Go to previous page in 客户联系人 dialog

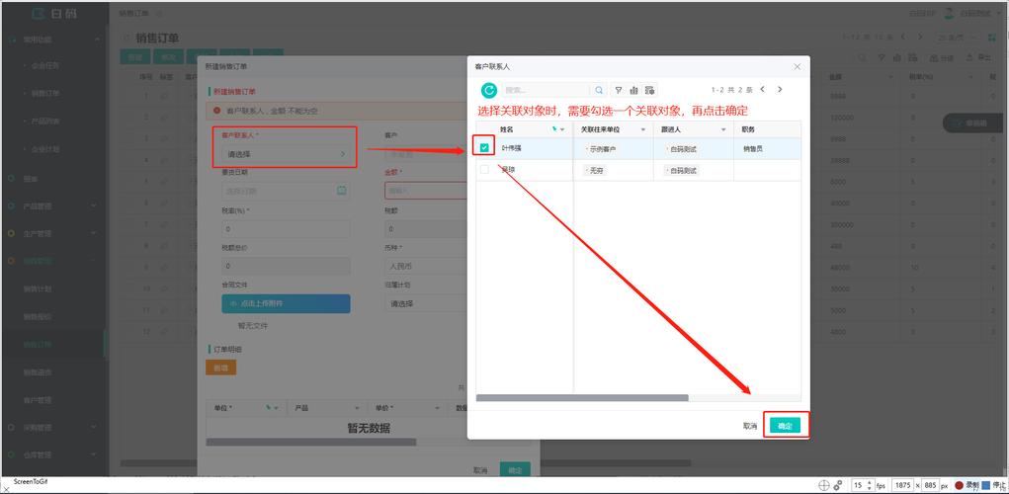pos(763,89)
